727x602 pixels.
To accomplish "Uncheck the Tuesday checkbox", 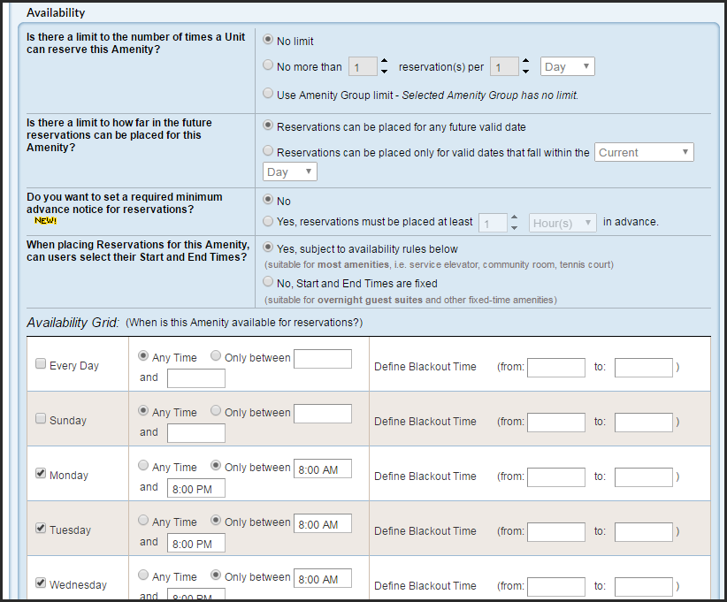I will click(x=41, y=529).
